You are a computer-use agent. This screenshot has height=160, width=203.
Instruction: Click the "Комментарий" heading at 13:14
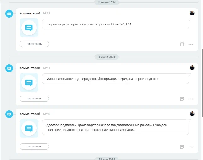tap(30, 68)
